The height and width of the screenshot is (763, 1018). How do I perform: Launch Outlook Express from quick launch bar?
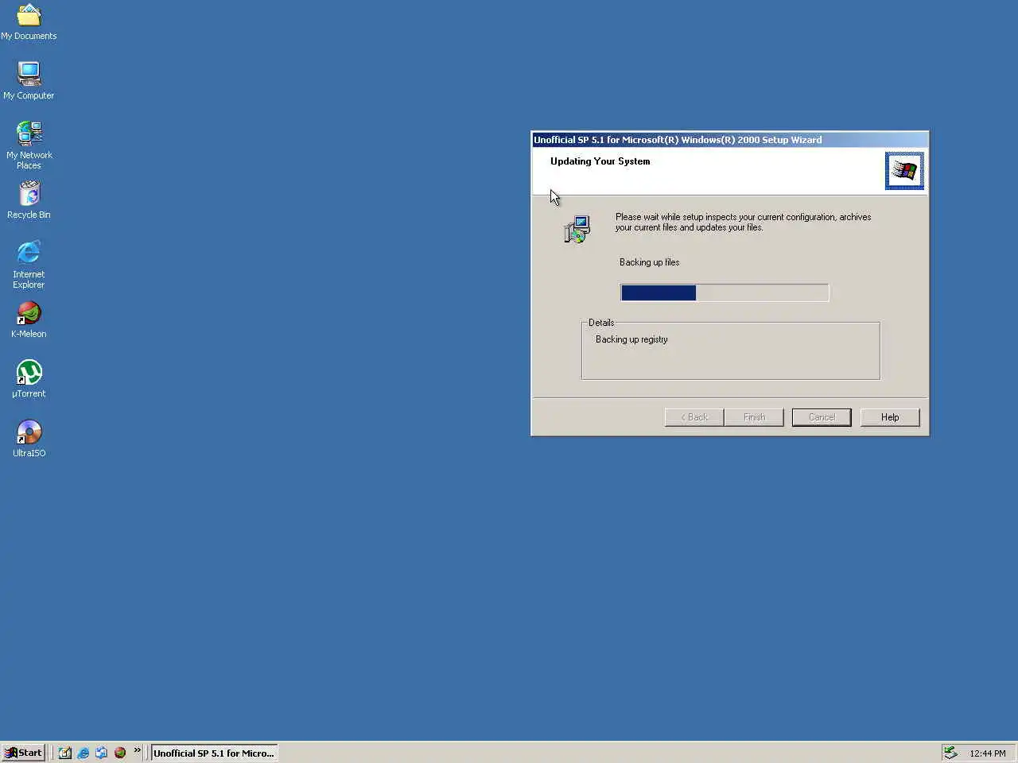coord(102,753)
